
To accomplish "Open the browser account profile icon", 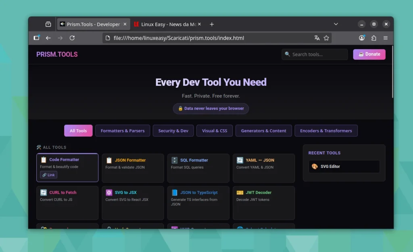I will click(362, 38).
